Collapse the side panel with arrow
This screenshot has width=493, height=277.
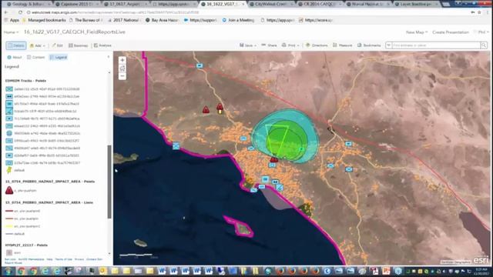coord(109,57)
